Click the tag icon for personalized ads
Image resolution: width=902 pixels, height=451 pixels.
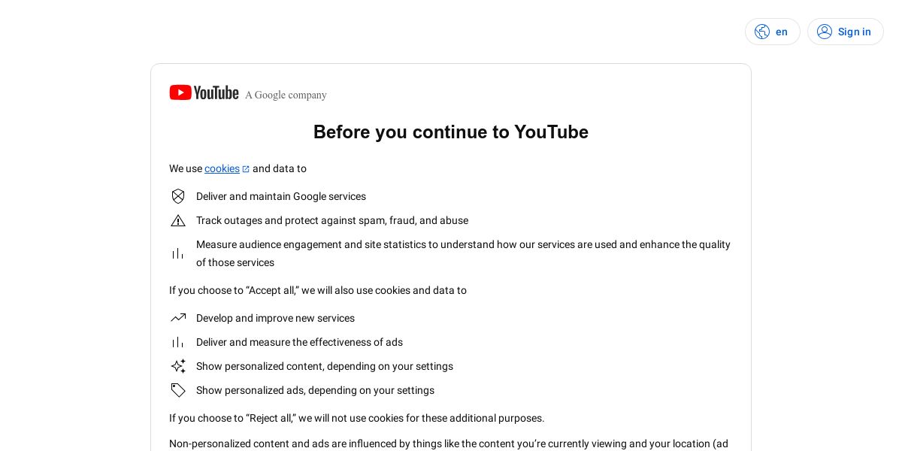tap(178, 390)
